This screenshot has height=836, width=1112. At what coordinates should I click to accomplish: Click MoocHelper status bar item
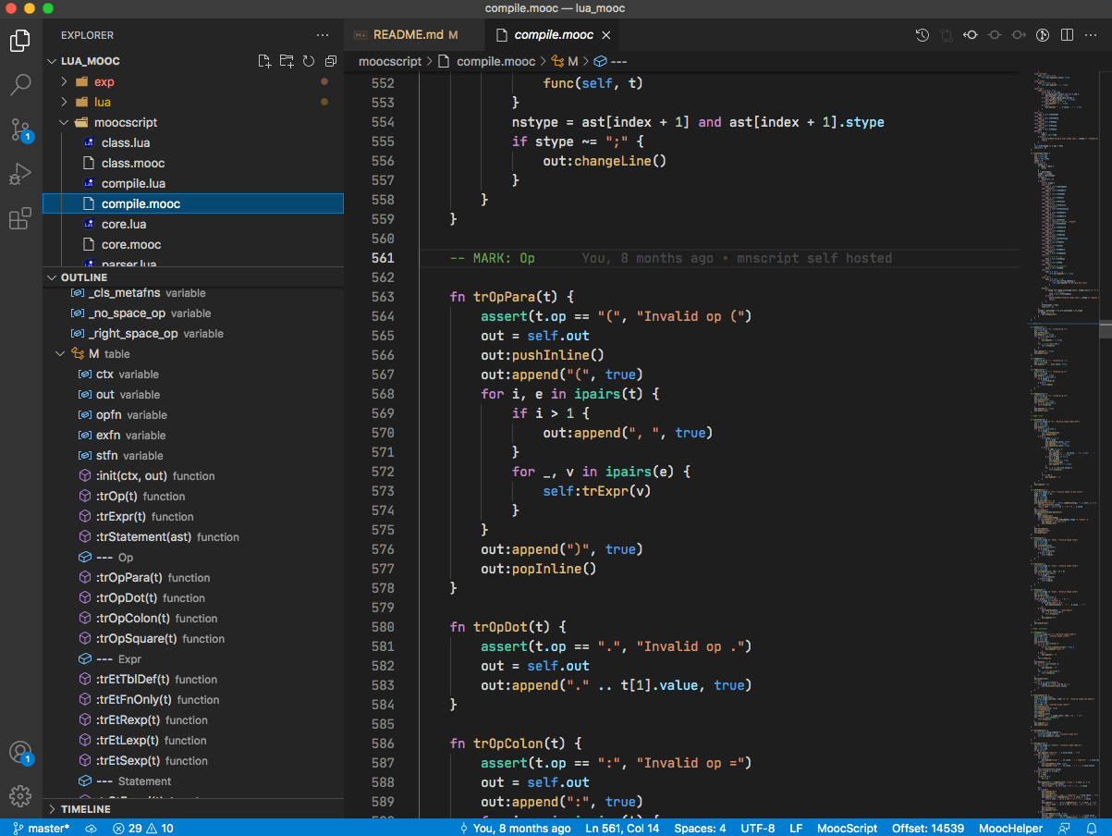point(1010,828)
